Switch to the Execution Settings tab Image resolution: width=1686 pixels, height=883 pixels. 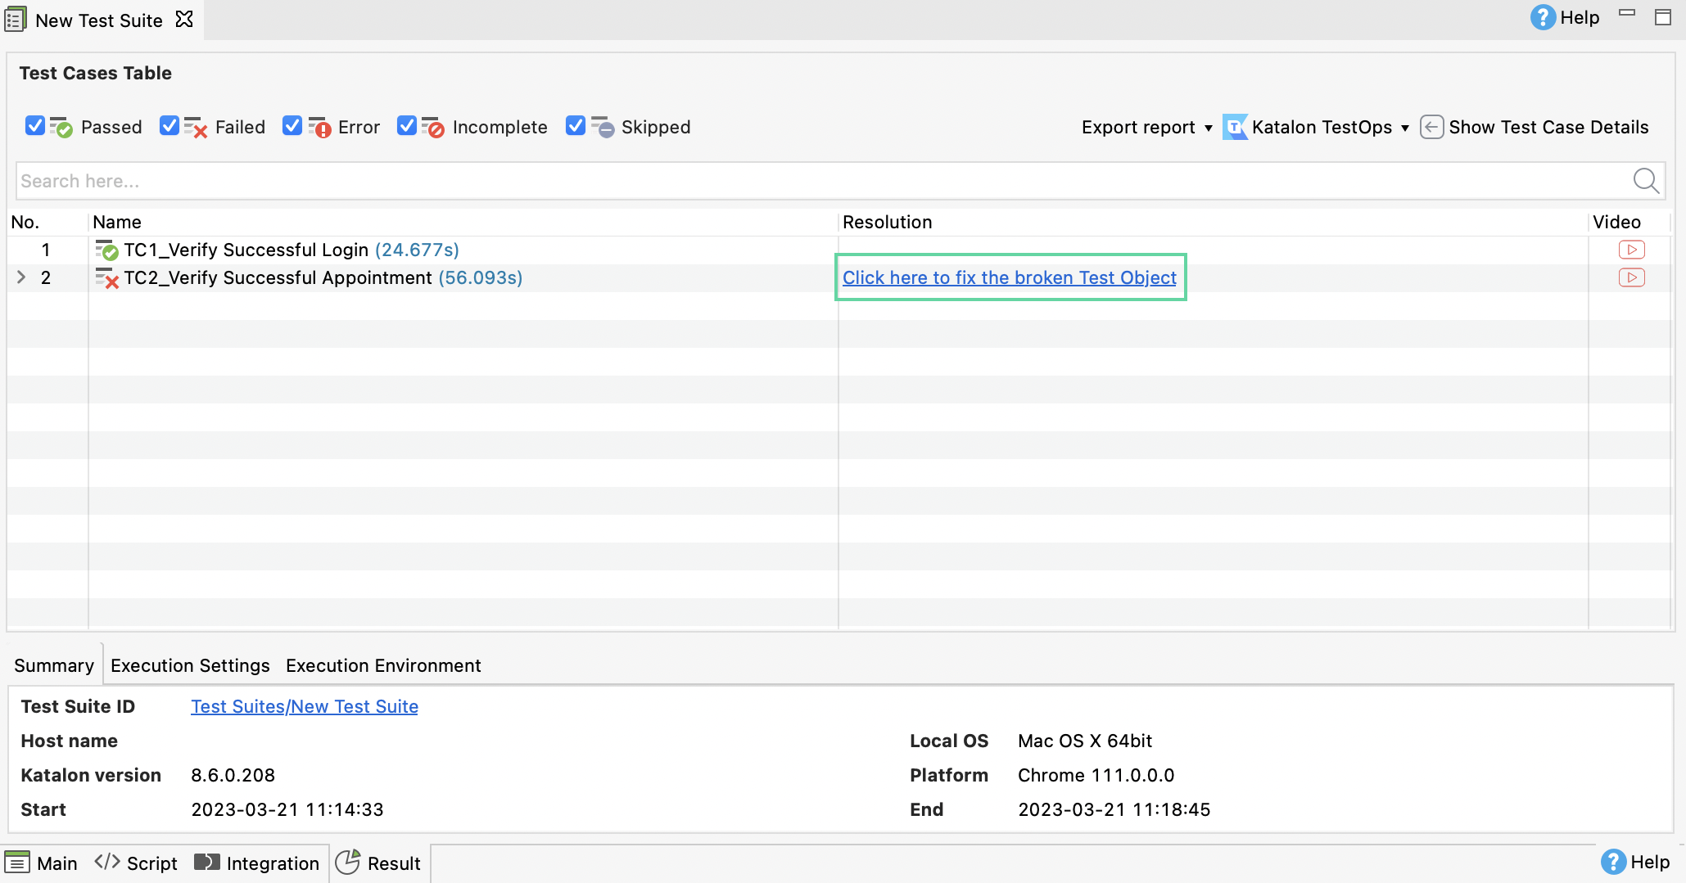point(190,665)
